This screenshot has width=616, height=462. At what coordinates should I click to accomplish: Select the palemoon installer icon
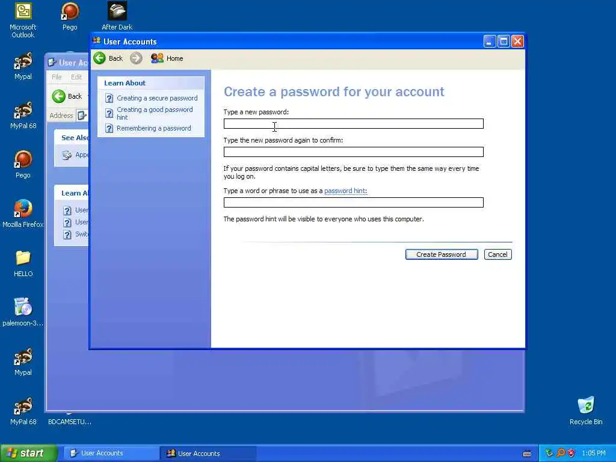[x=23, y=313]
